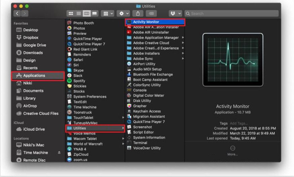Open the gear Action menu

123,13
